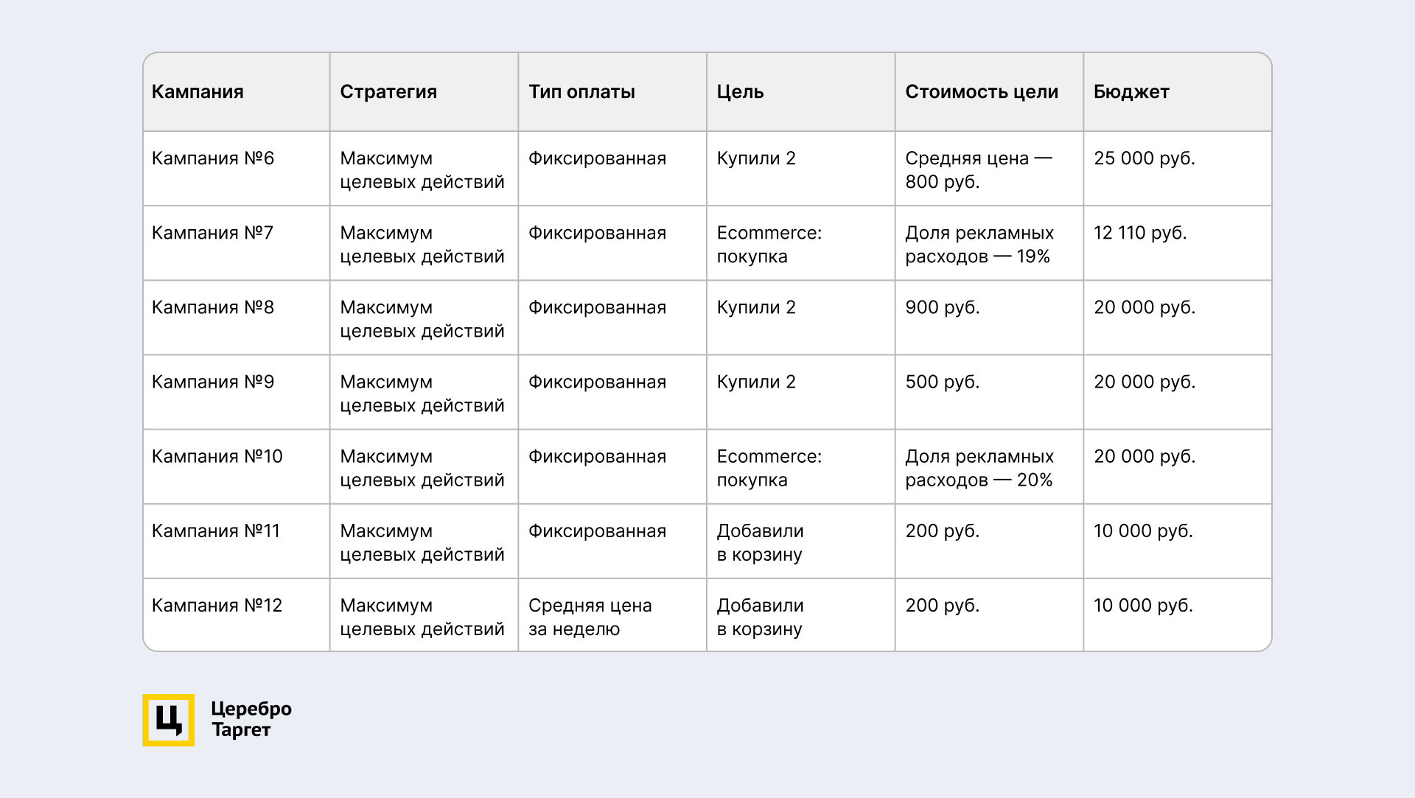Select the Доля рекламных расходов — 19% cell
The height and width of the screenshot is (798, 1415).
979,245
